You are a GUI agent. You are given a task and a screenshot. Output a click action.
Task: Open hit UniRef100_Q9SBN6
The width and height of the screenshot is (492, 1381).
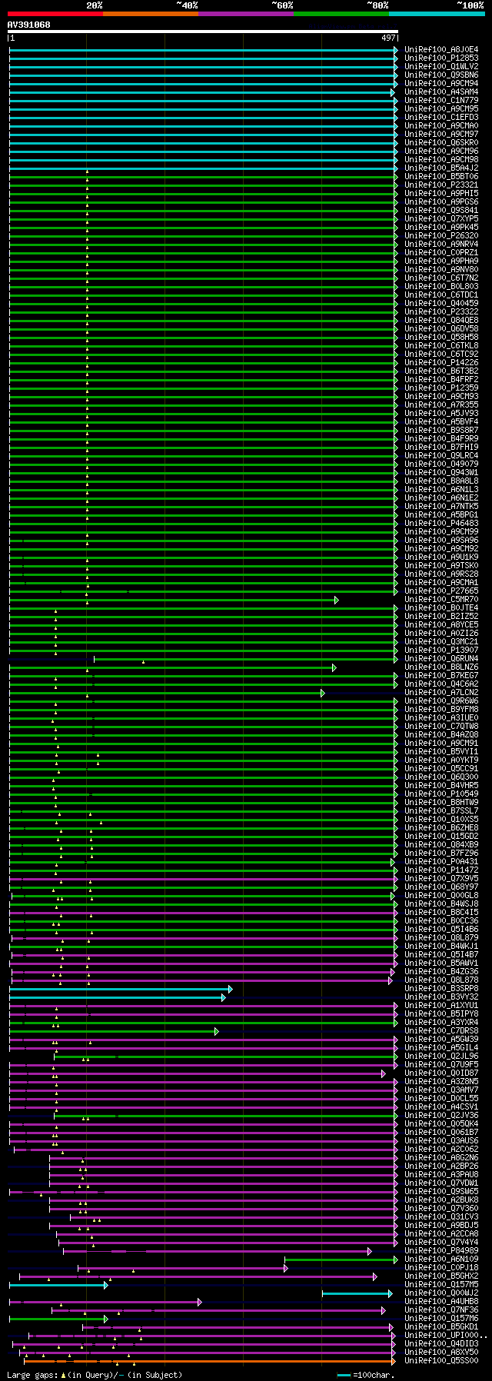441,75
